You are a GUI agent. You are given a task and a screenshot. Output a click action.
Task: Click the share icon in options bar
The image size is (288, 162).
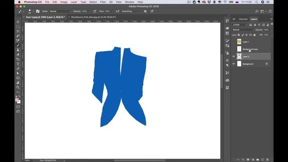click(x=270, y=11)
